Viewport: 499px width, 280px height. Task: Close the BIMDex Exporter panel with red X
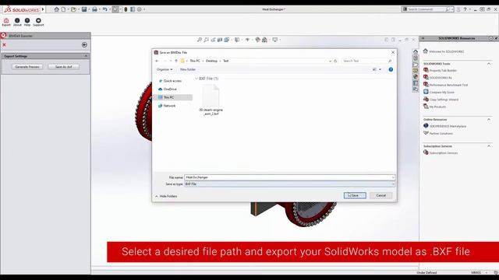(4, 45)
